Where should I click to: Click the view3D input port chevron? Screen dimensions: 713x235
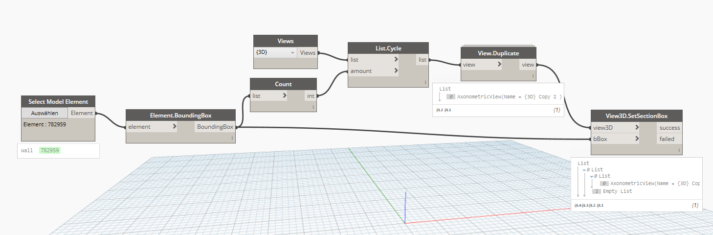[x=637, y=127]
